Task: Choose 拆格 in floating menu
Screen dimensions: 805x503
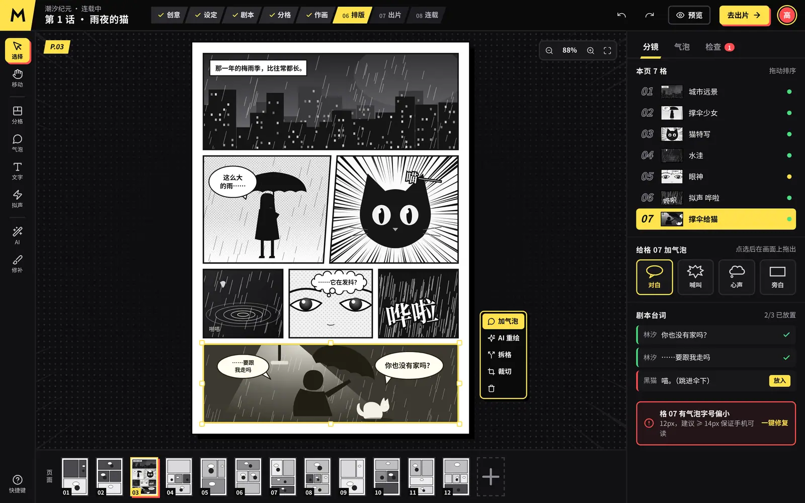Action: click(x=503, y=355)
